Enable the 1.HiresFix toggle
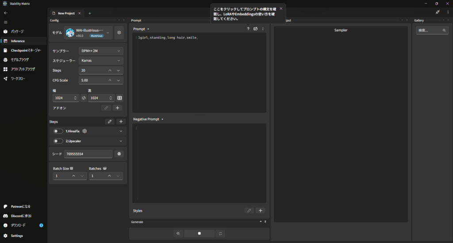 point(58,131)
